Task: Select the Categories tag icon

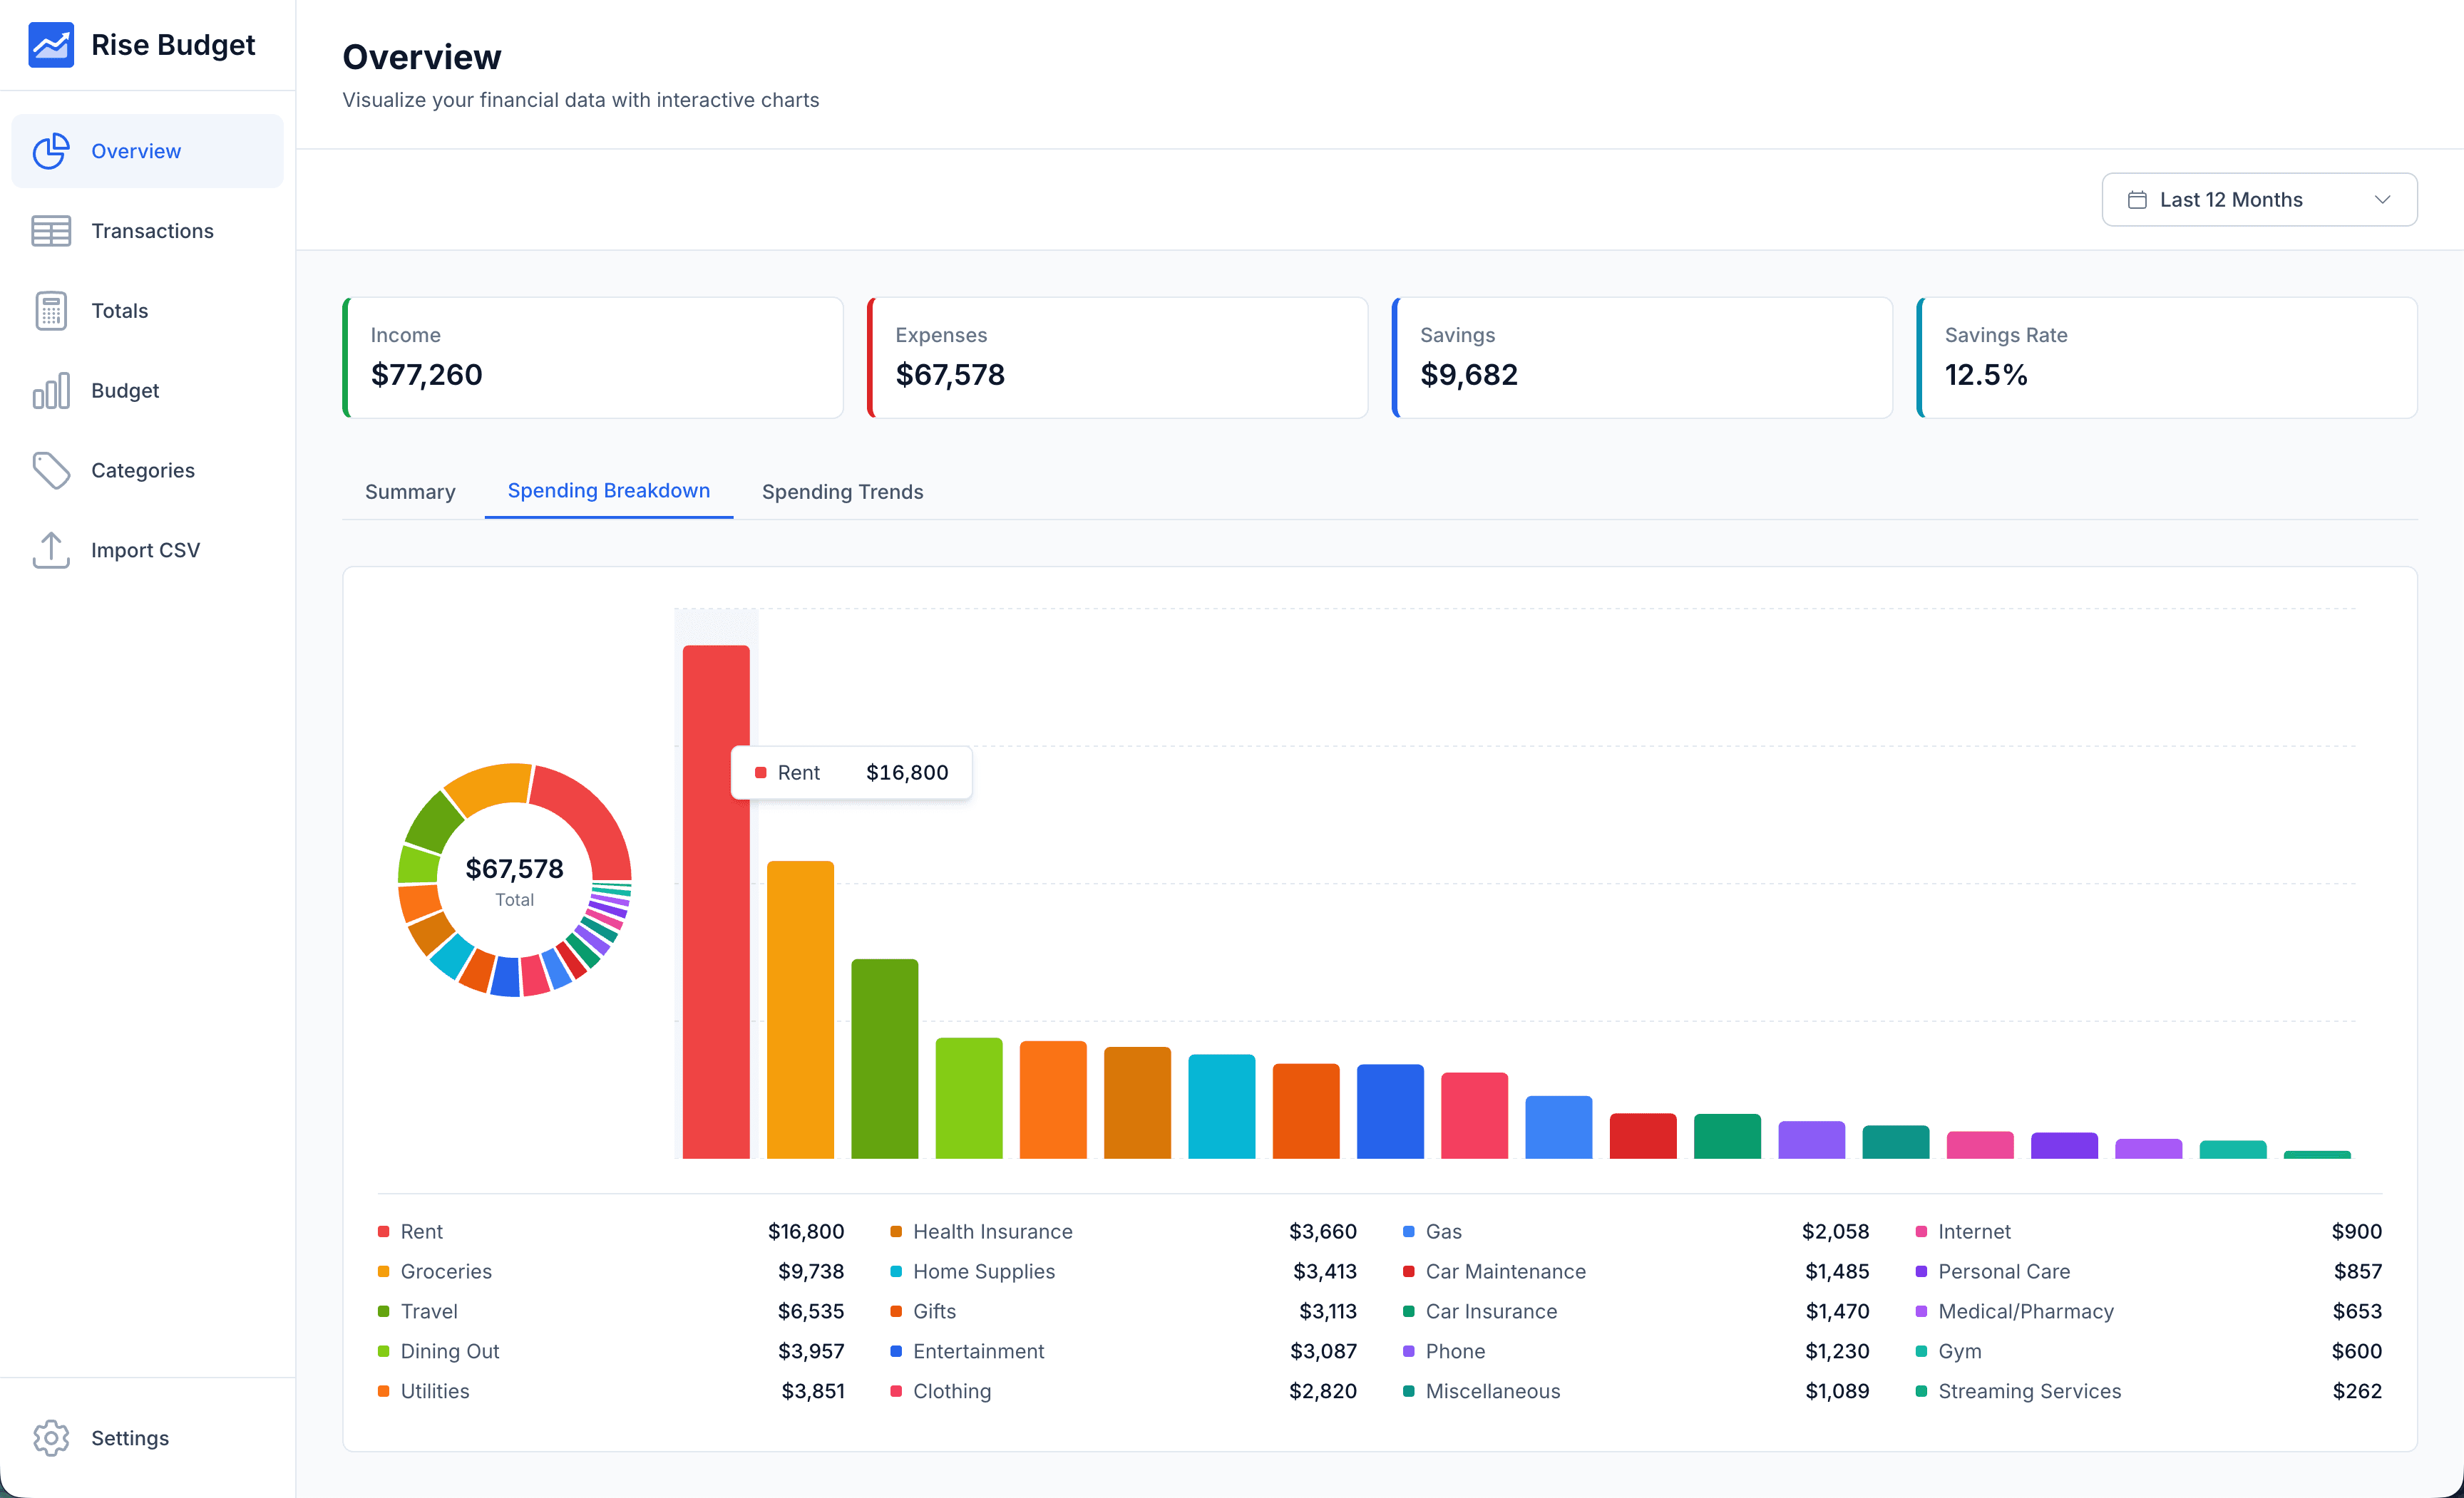Action: [x=51, y=470]
